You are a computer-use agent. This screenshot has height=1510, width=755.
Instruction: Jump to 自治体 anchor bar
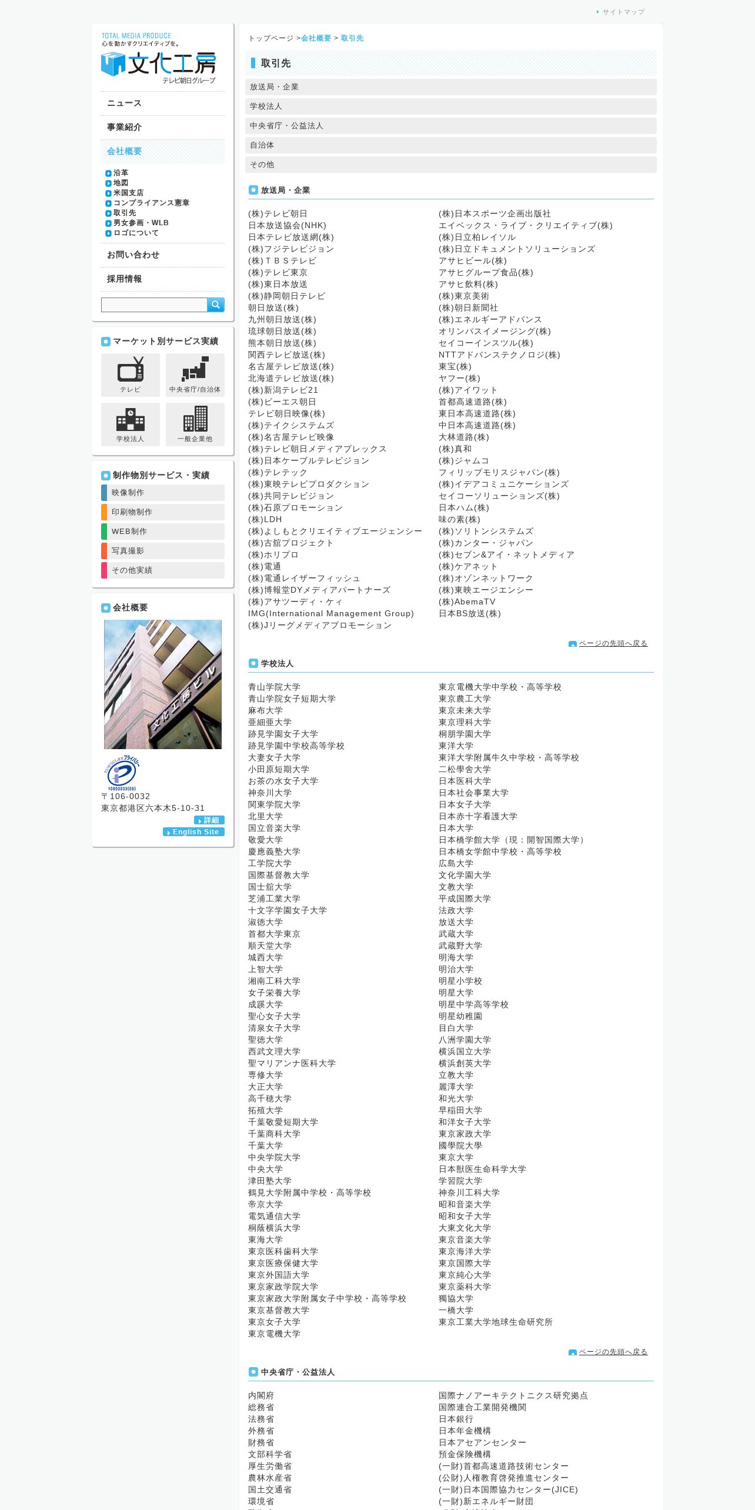(451, 145)
